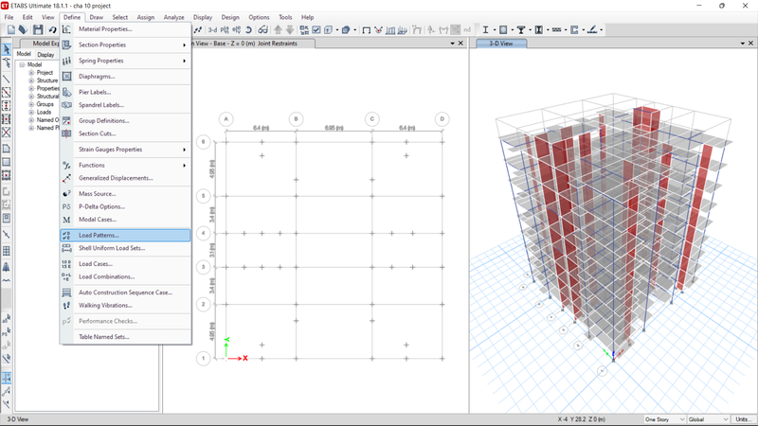
Task: Click the column design check icon
Action: (x=538, y=30)
